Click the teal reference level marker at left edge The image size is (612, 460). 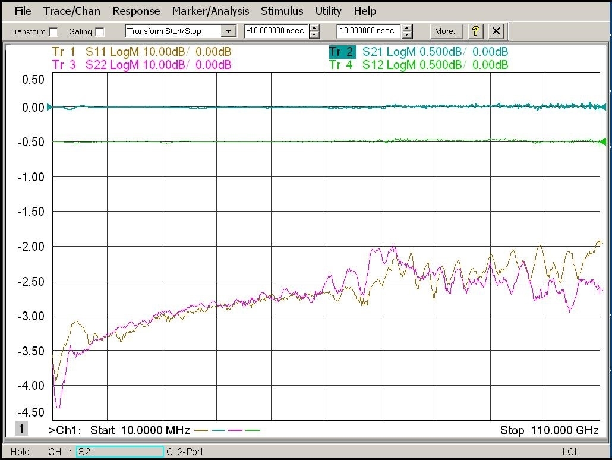pos(49,107)
